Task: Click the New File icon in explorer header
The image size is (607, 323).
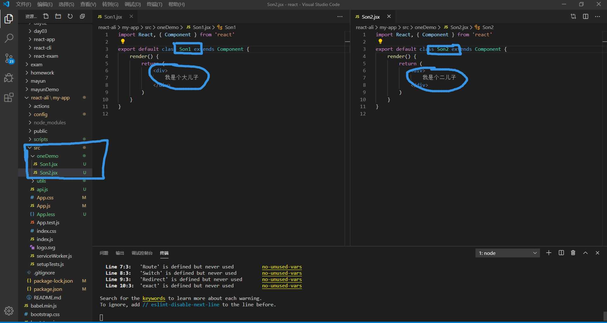Action: (46, 16)
